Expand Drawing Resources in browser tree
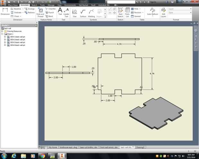199x159 pixels. coord(2,31)
